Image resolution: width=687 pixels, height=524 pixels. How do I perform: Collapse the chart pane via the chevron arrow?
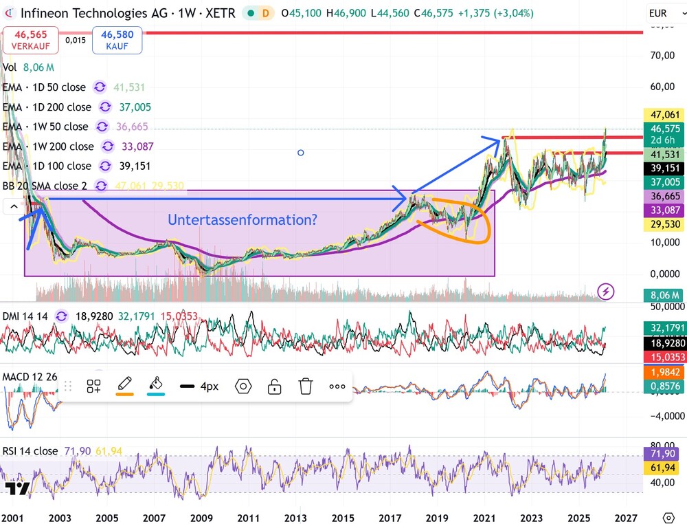tap(13, 206)
